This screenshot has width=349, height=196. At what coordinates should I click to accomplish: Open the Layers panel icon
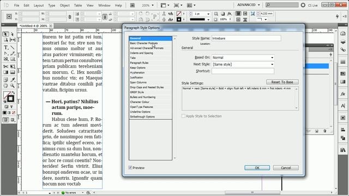pyautogui.click(x=343, y=42)
